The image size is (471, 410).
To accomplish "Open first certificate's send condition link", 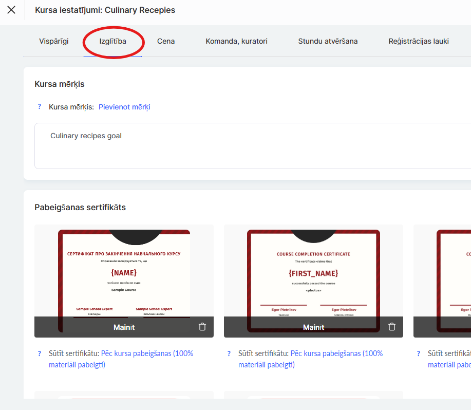I will tap(146, 353).
